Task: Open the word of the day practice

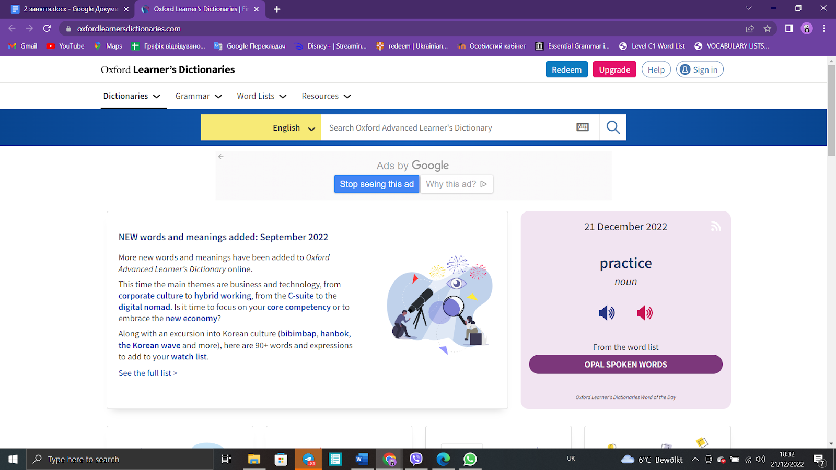Action: pyautogui.click(x=626, y=263)
